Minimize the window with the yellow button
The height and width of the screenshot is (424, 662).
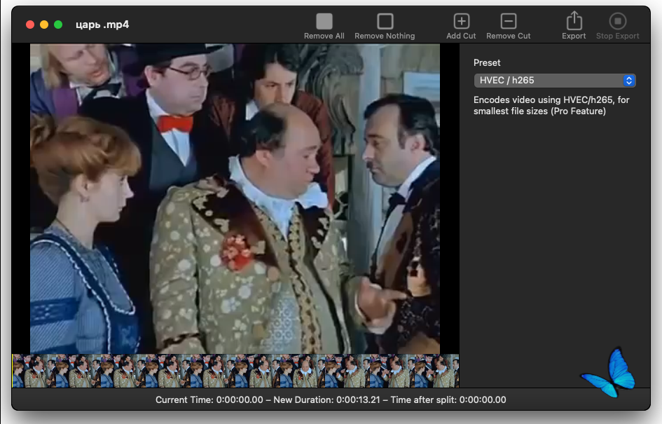click(x=44, y=25)
